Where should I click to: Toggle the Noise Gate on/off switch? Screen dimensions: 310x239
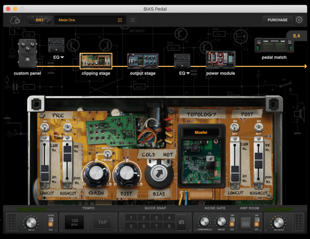(x=232, y=222)
